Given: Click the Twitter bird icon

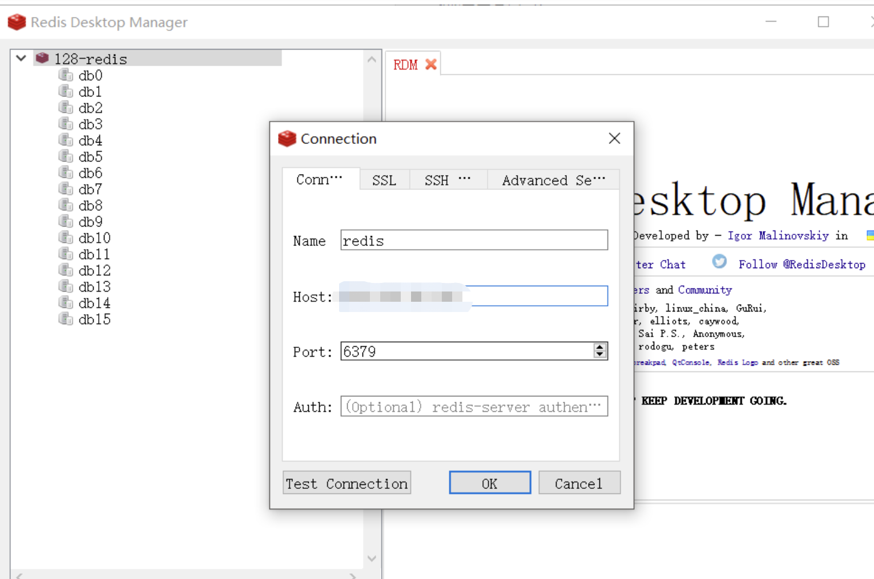Looking at the screenshot, I should point(719,261).
